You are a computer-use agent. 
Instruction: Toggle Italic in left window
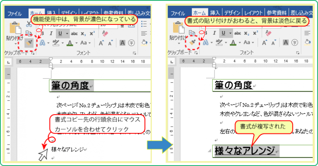click(x=51, y=34)
